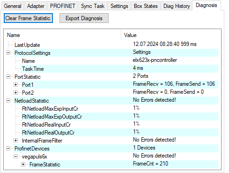Viewport: 229px width, 173px height.
Task: Open the Box States tab
Action: (x=146, y=6)
